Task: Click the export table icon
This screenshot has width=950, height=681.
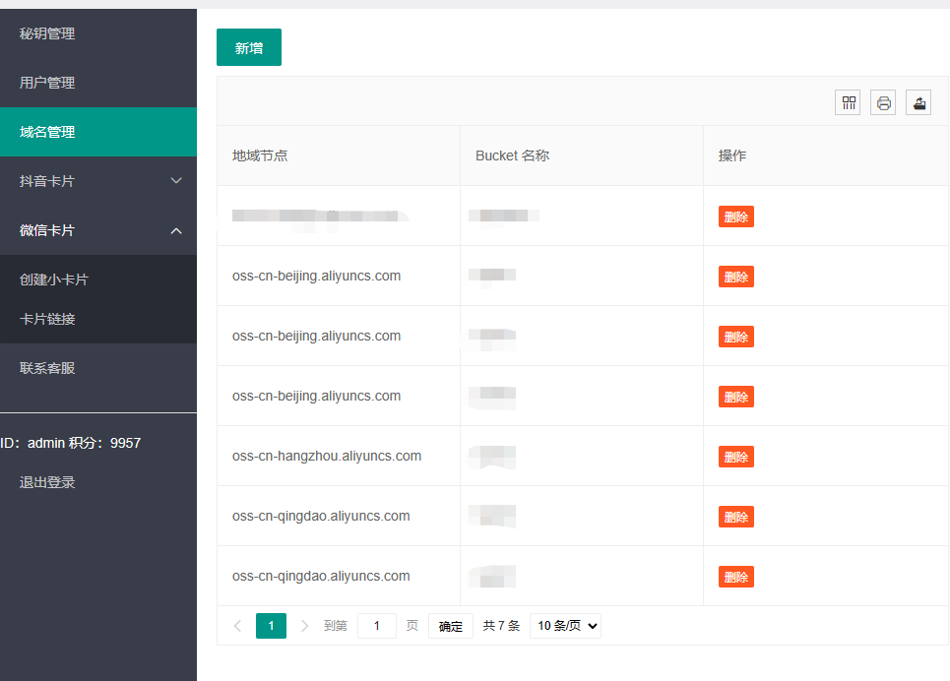Action: pos(918,102)
